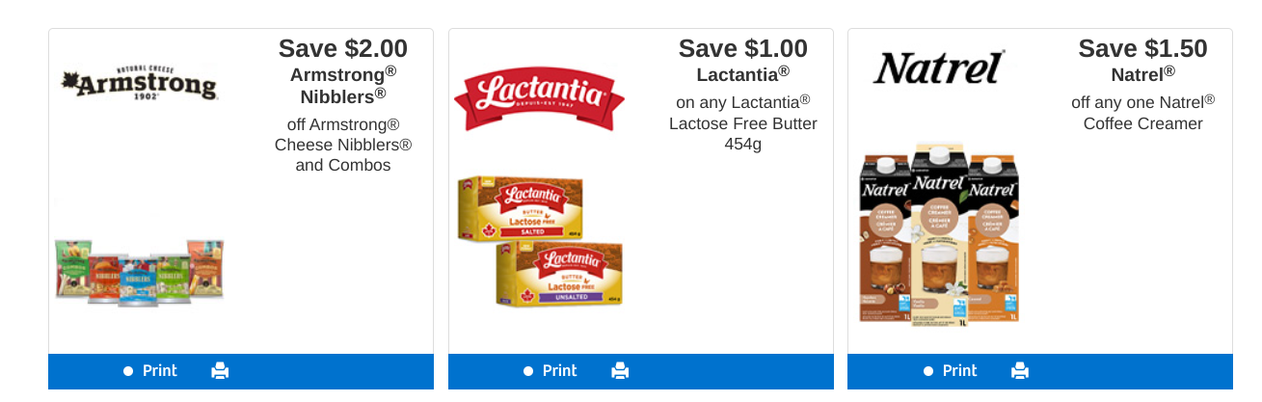Click the Save $1.50 heading

tap(1142, 48)
